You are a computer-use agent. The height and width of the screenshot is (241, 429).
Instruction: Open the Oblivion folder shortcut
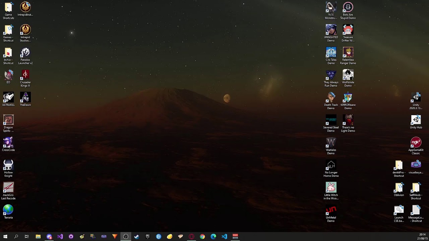point(399,189)
